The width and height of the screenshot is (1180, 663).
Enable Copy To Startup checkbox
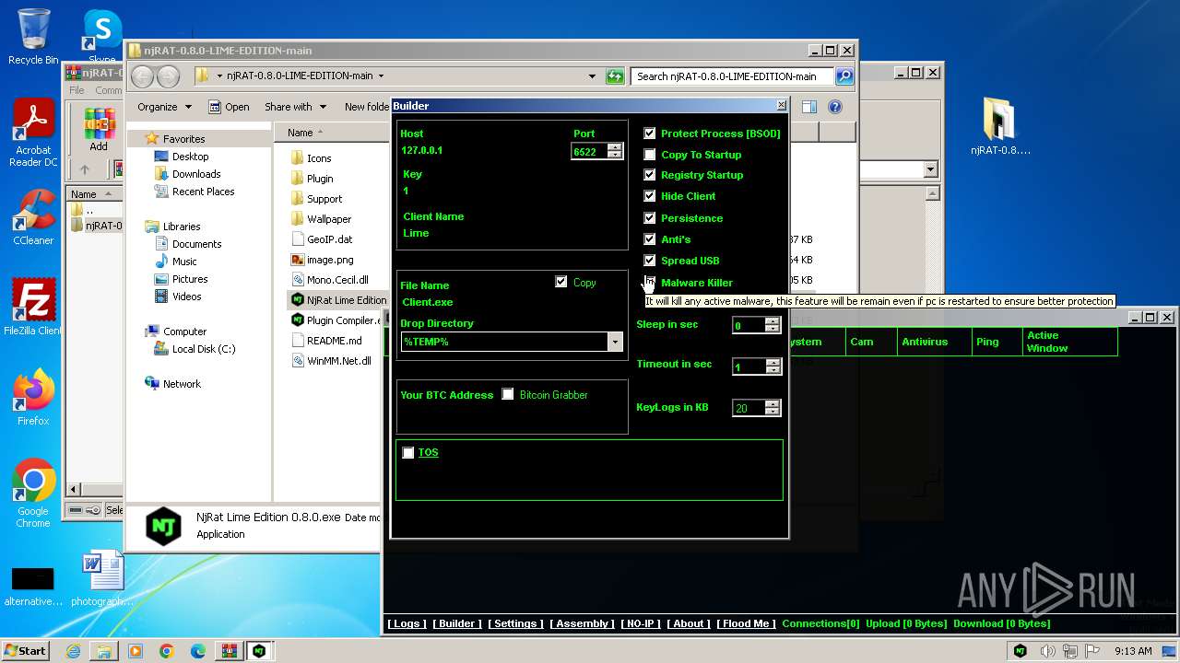tap(650, 155)
